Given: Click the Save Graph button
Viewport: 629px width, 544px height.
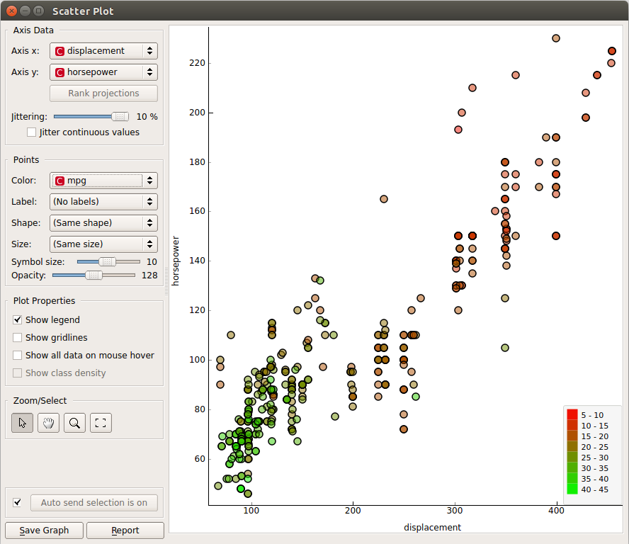Looking at the screenshot, I should point(43,530).
